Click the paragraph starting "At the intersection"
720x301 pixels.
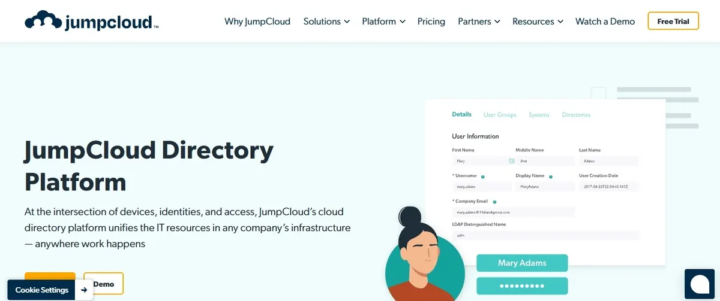tap(188, 228)
